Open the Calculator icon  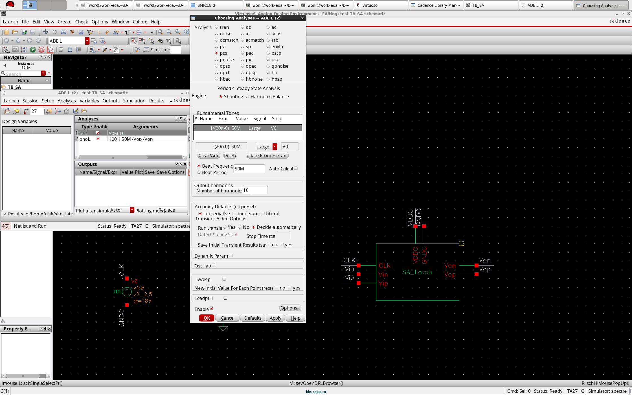pos(61,50)
